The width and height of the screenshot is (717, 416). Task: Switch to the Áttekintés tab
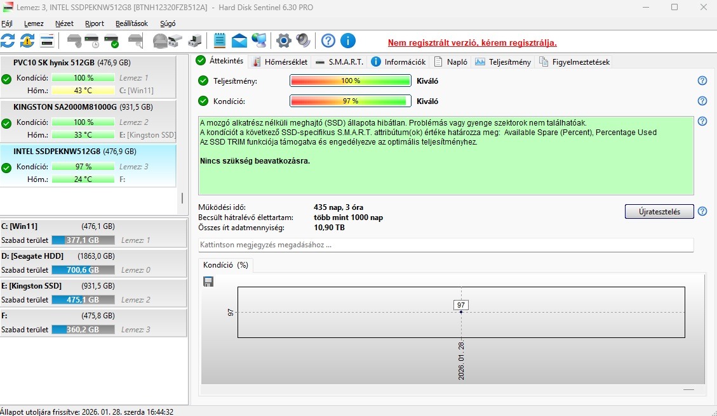point(220,61)
